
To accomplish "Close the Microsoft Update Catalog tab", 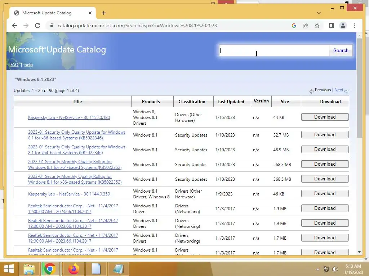I will [90, 13].
